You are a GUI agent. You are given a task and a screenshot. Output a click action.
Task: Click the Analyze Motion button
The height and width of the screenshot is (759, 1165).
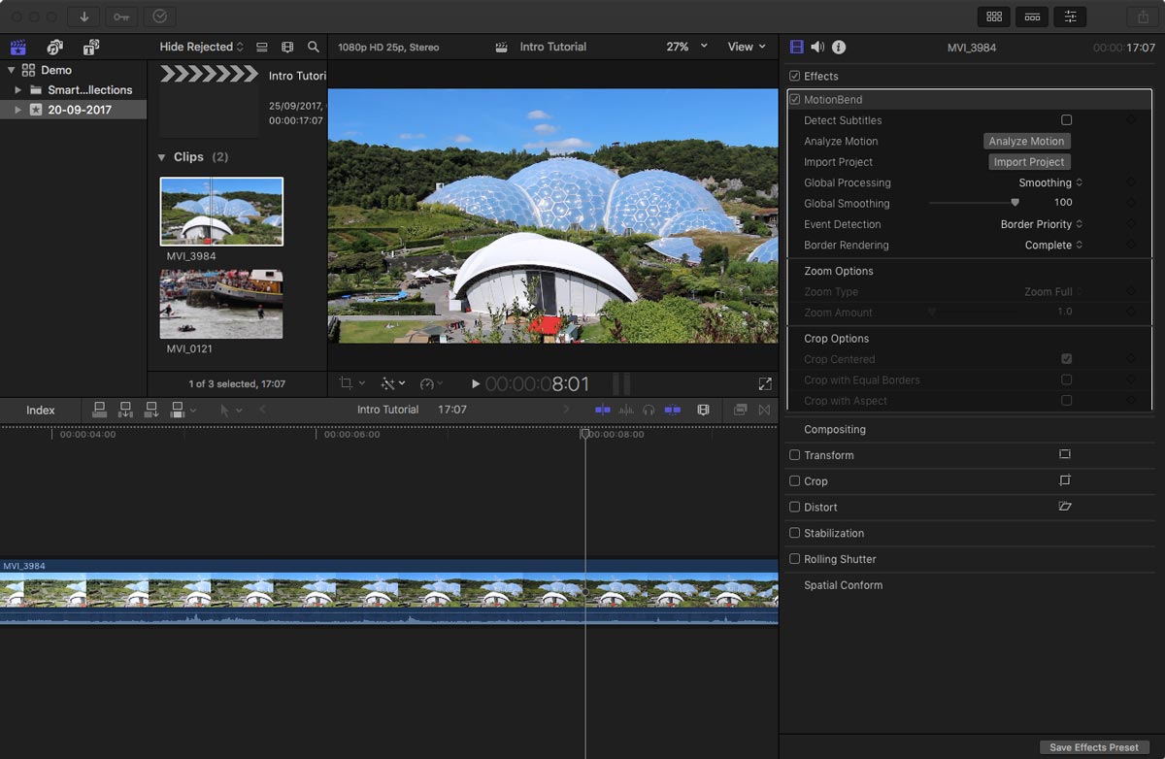[x=1026, y=141]
